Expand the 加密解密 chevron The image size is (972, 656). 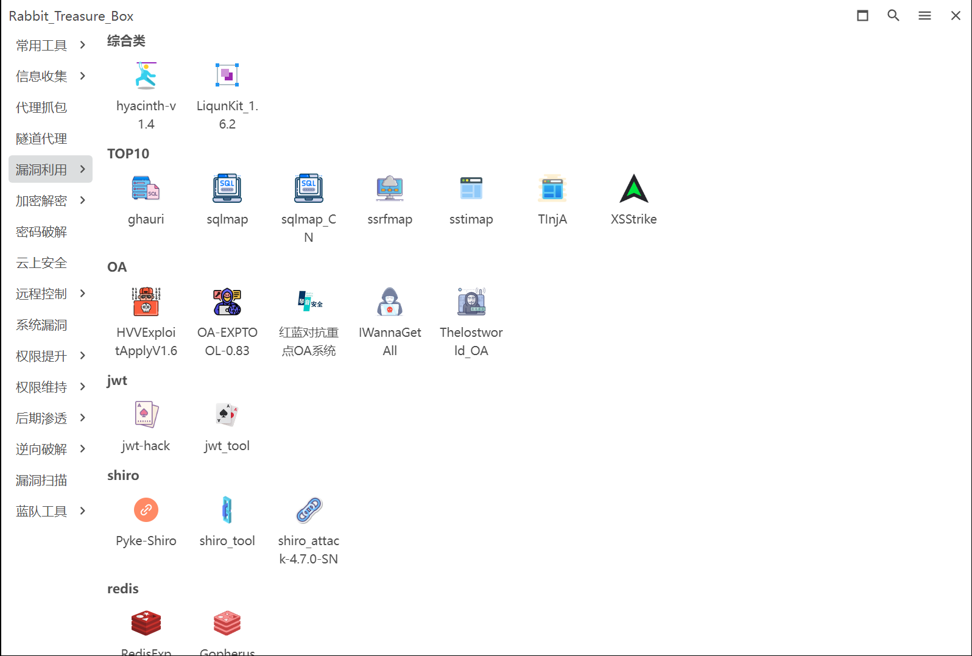[83, 200]
